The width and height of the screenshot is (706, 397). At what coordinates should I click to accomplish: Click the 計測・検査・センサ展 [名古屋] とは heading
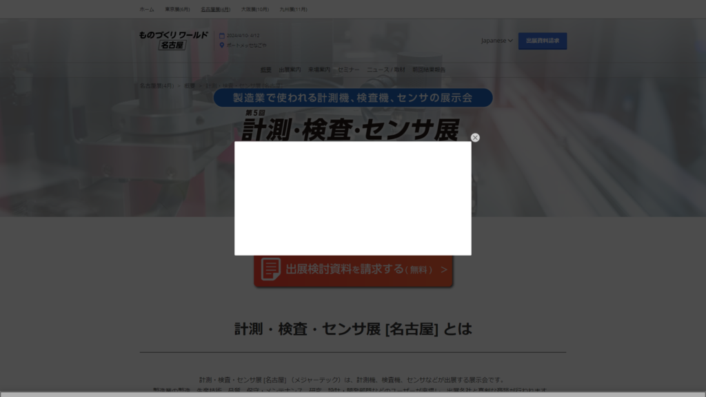(353, 329)
